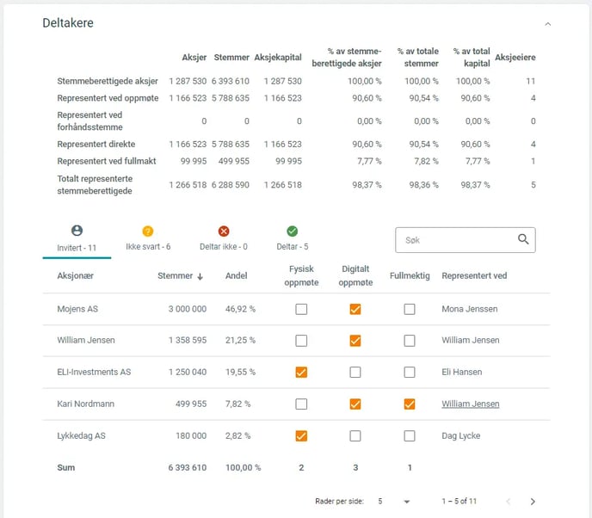Check Digitalt oppmøte for Lykkedag AS
This screenshot has width=592, height=518.
pyautogui.click(x=355, y=435)
